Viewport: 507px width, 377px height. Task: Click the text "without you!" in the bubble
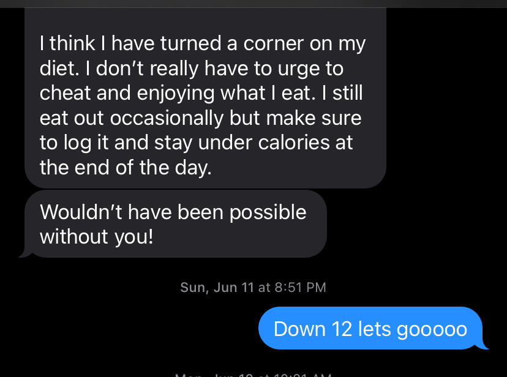point(96,236)
